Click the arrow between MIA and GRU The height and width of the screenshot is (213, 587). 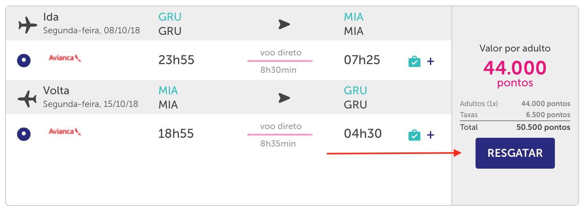(284, 98)
